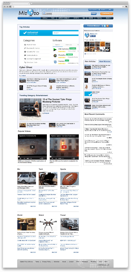This screenshot has width=131, height=272.
Task: Click the Twitter icon beside Follow Mizozo
Action: tap(105, 26)
